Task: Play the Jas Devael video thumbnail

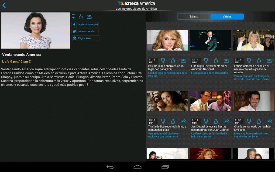Action: pos(211,101)
